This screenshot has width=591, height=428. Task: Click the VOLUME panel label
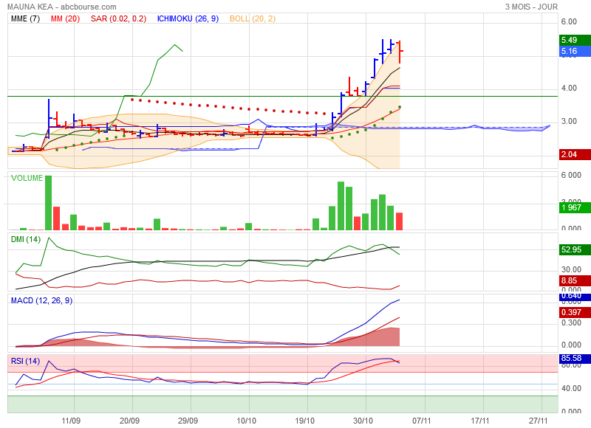[x=27, y=178]
